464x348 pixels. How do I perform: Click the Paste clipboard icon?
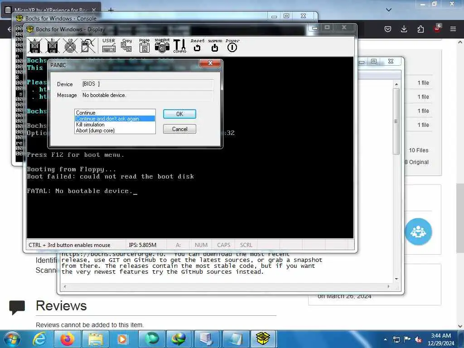click(x=145, y=46)
